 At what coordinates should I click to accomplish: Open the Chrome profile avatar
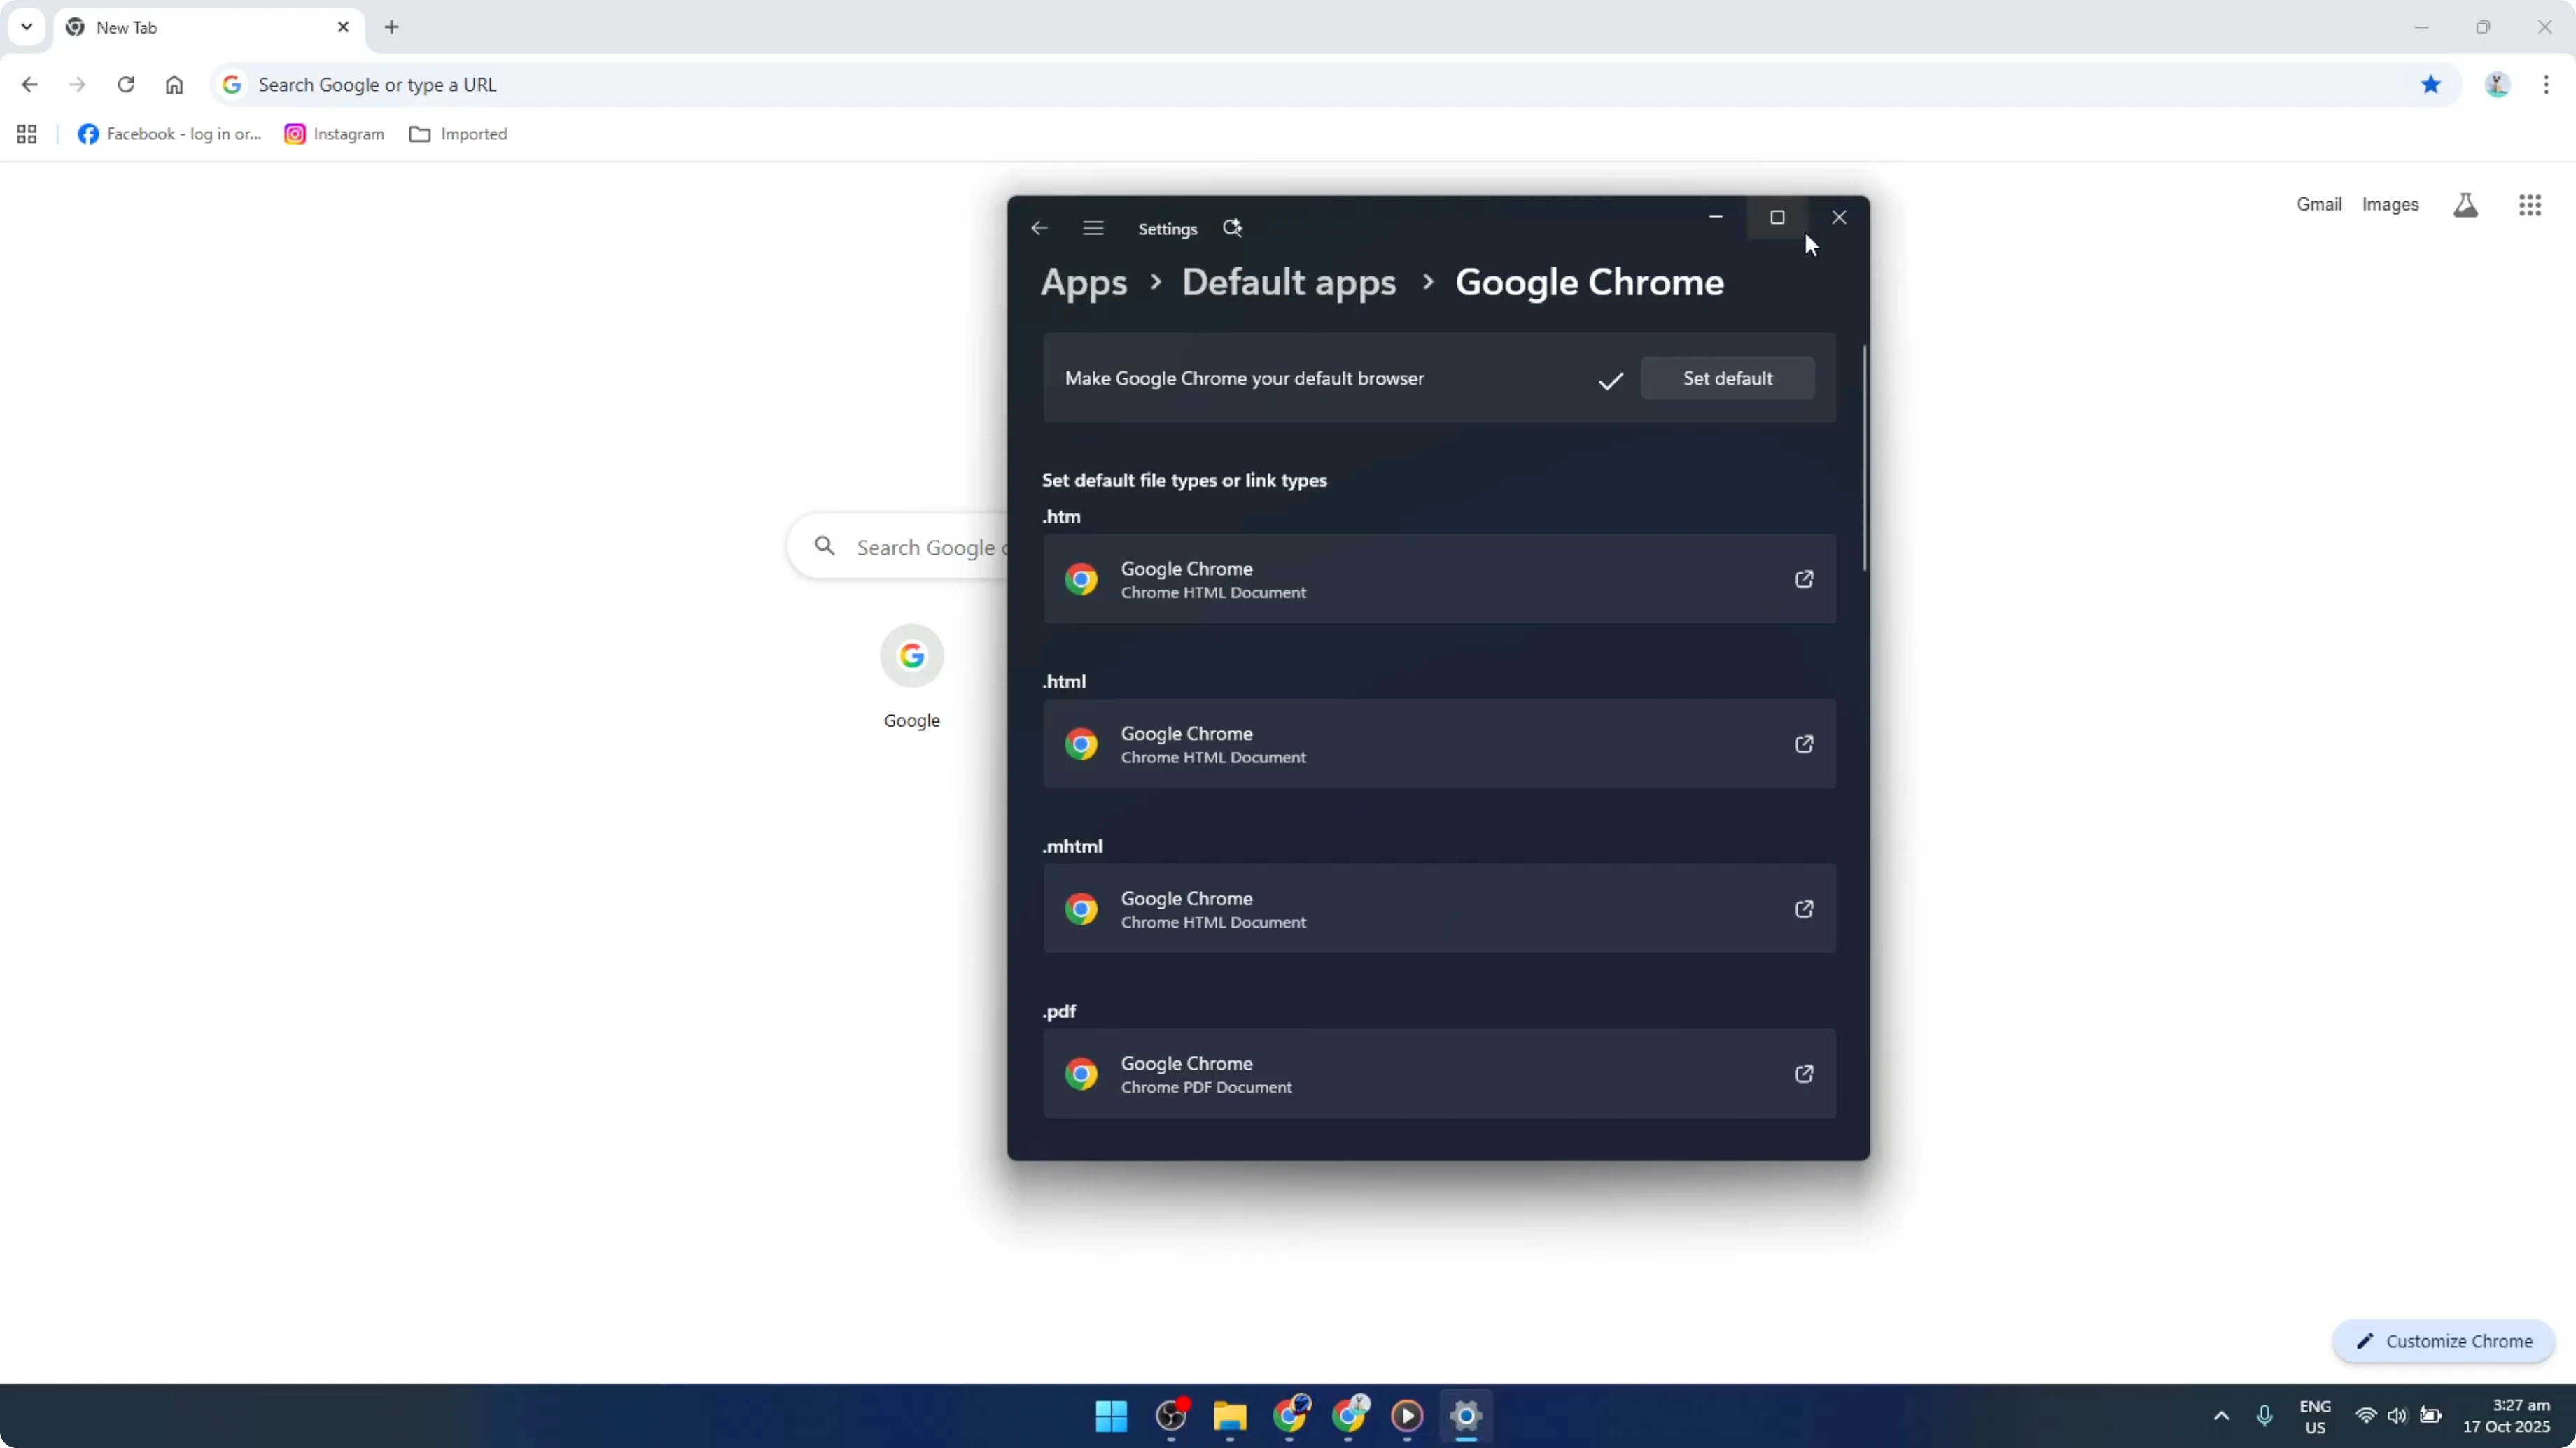pos(2497,84)
